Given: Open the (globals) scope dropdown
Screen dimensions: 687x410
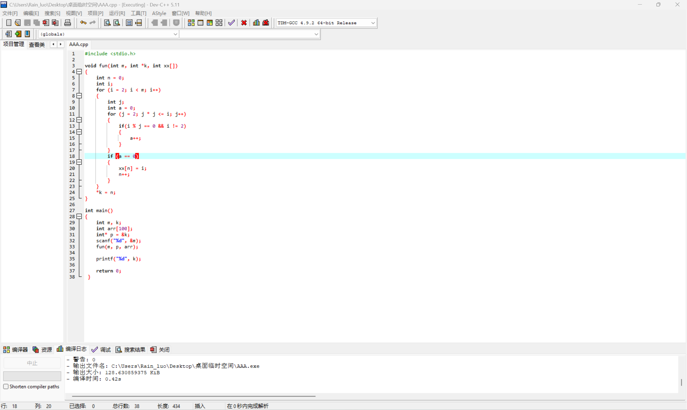Looking at the screenshot, I should (175, 34).
